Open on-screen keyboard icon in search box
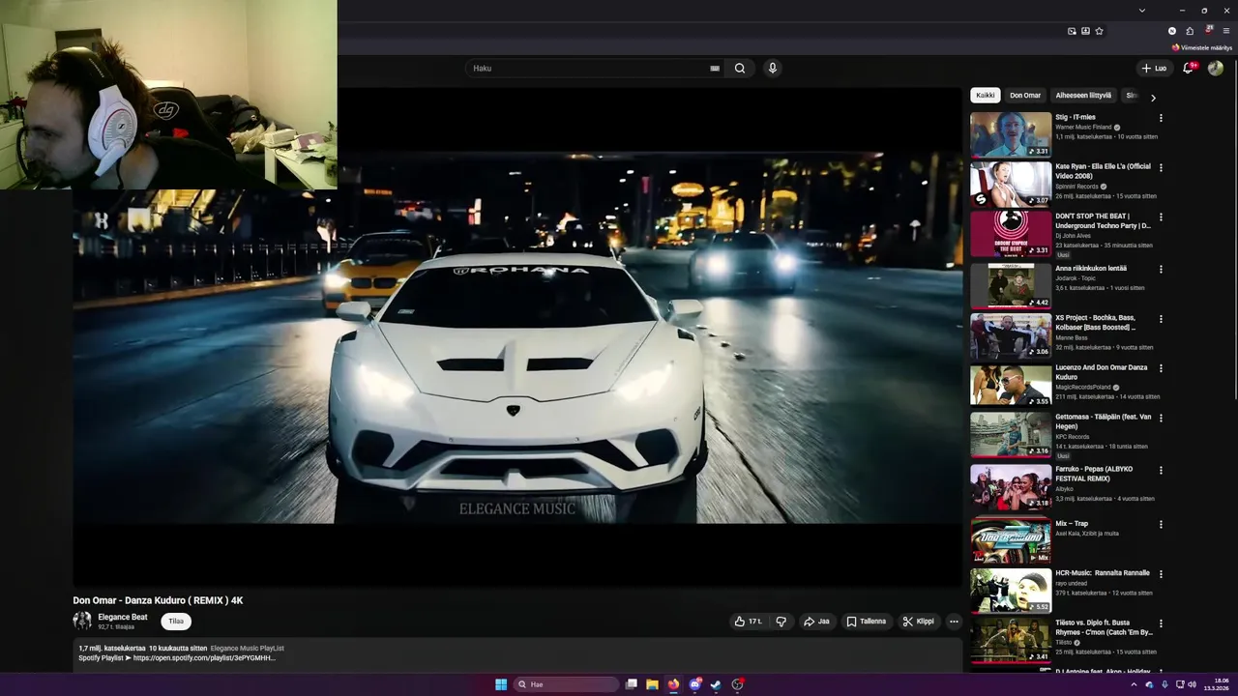1238x696 pixels. pyautogui.click(x=715, y=69)
